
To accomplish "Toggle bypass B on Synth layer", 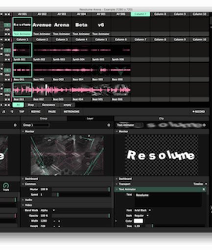I will pos(7,50).
